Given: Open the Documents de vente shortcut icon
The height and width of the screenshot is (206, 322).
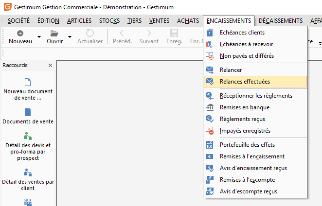Looking at the screenshot, I should 28,112.
